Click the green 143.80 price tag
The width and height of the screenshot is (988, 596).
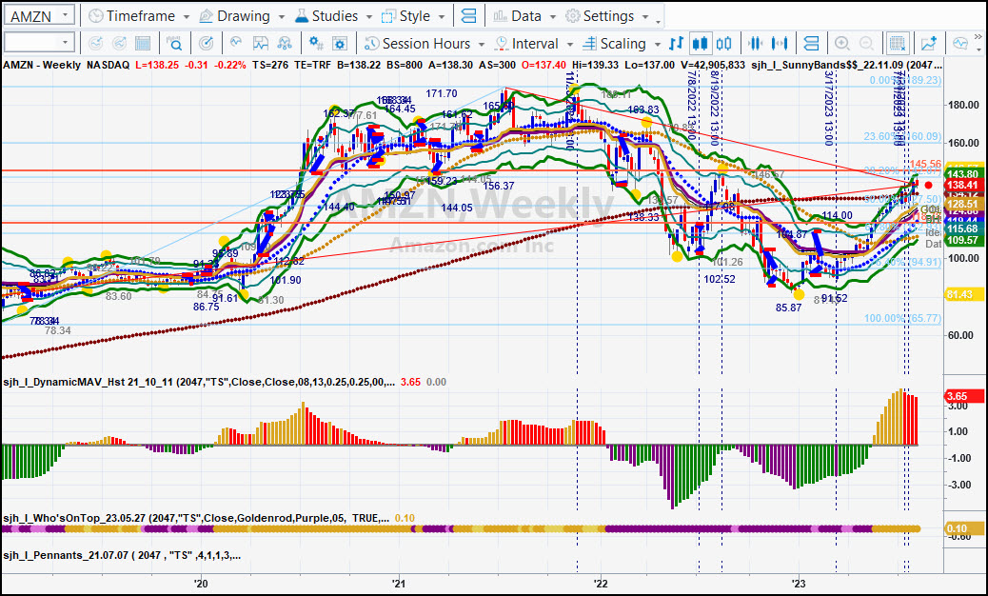[x=963, y=174]
